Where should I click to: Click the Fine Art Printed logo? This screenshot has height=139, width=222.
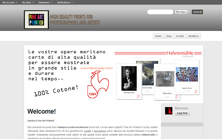[36, 19]
